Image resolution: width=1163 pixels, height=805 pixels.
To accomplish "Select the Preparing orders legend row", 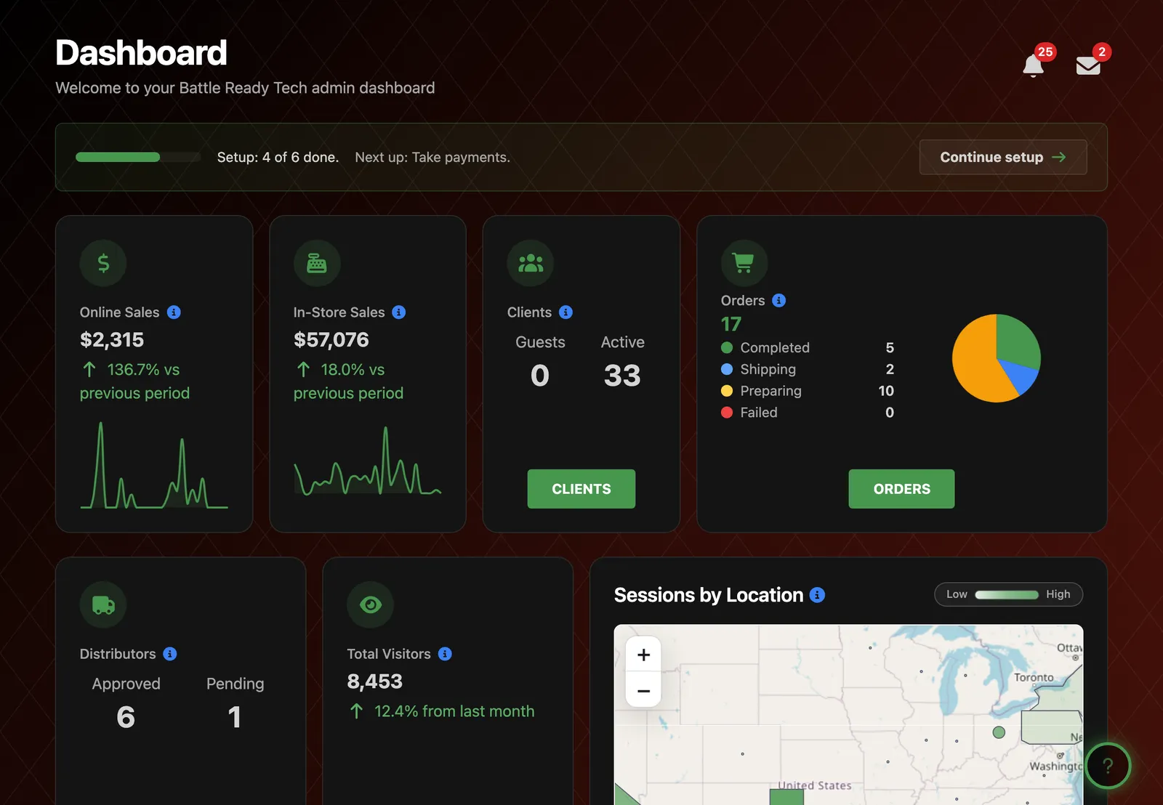I will 808,391.
